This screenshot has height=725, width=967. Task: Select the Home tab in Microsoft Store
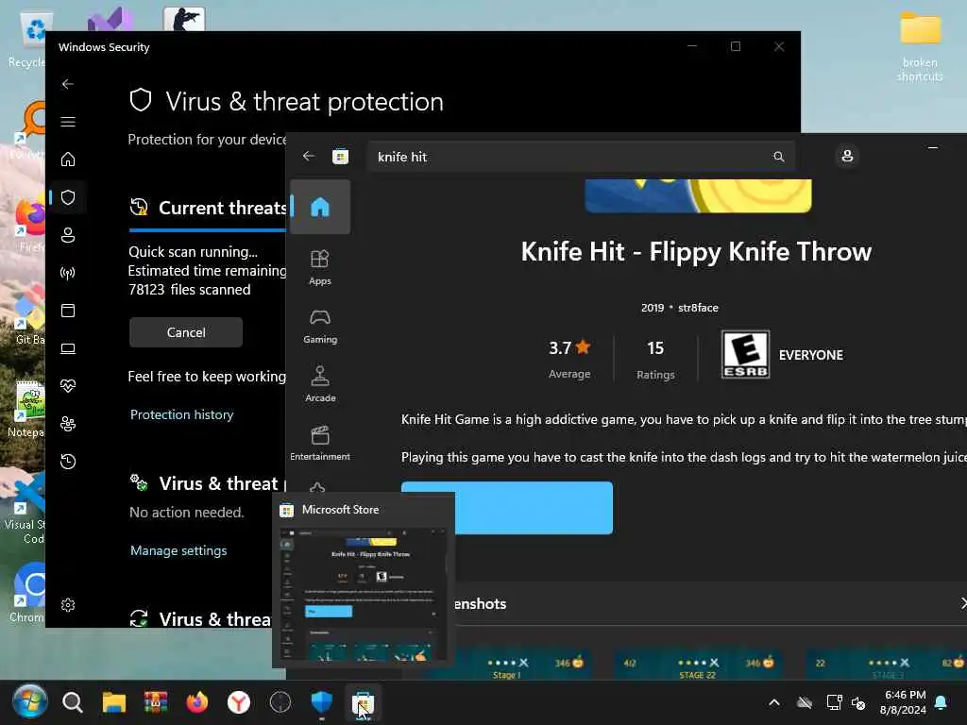tap(320, 207)
